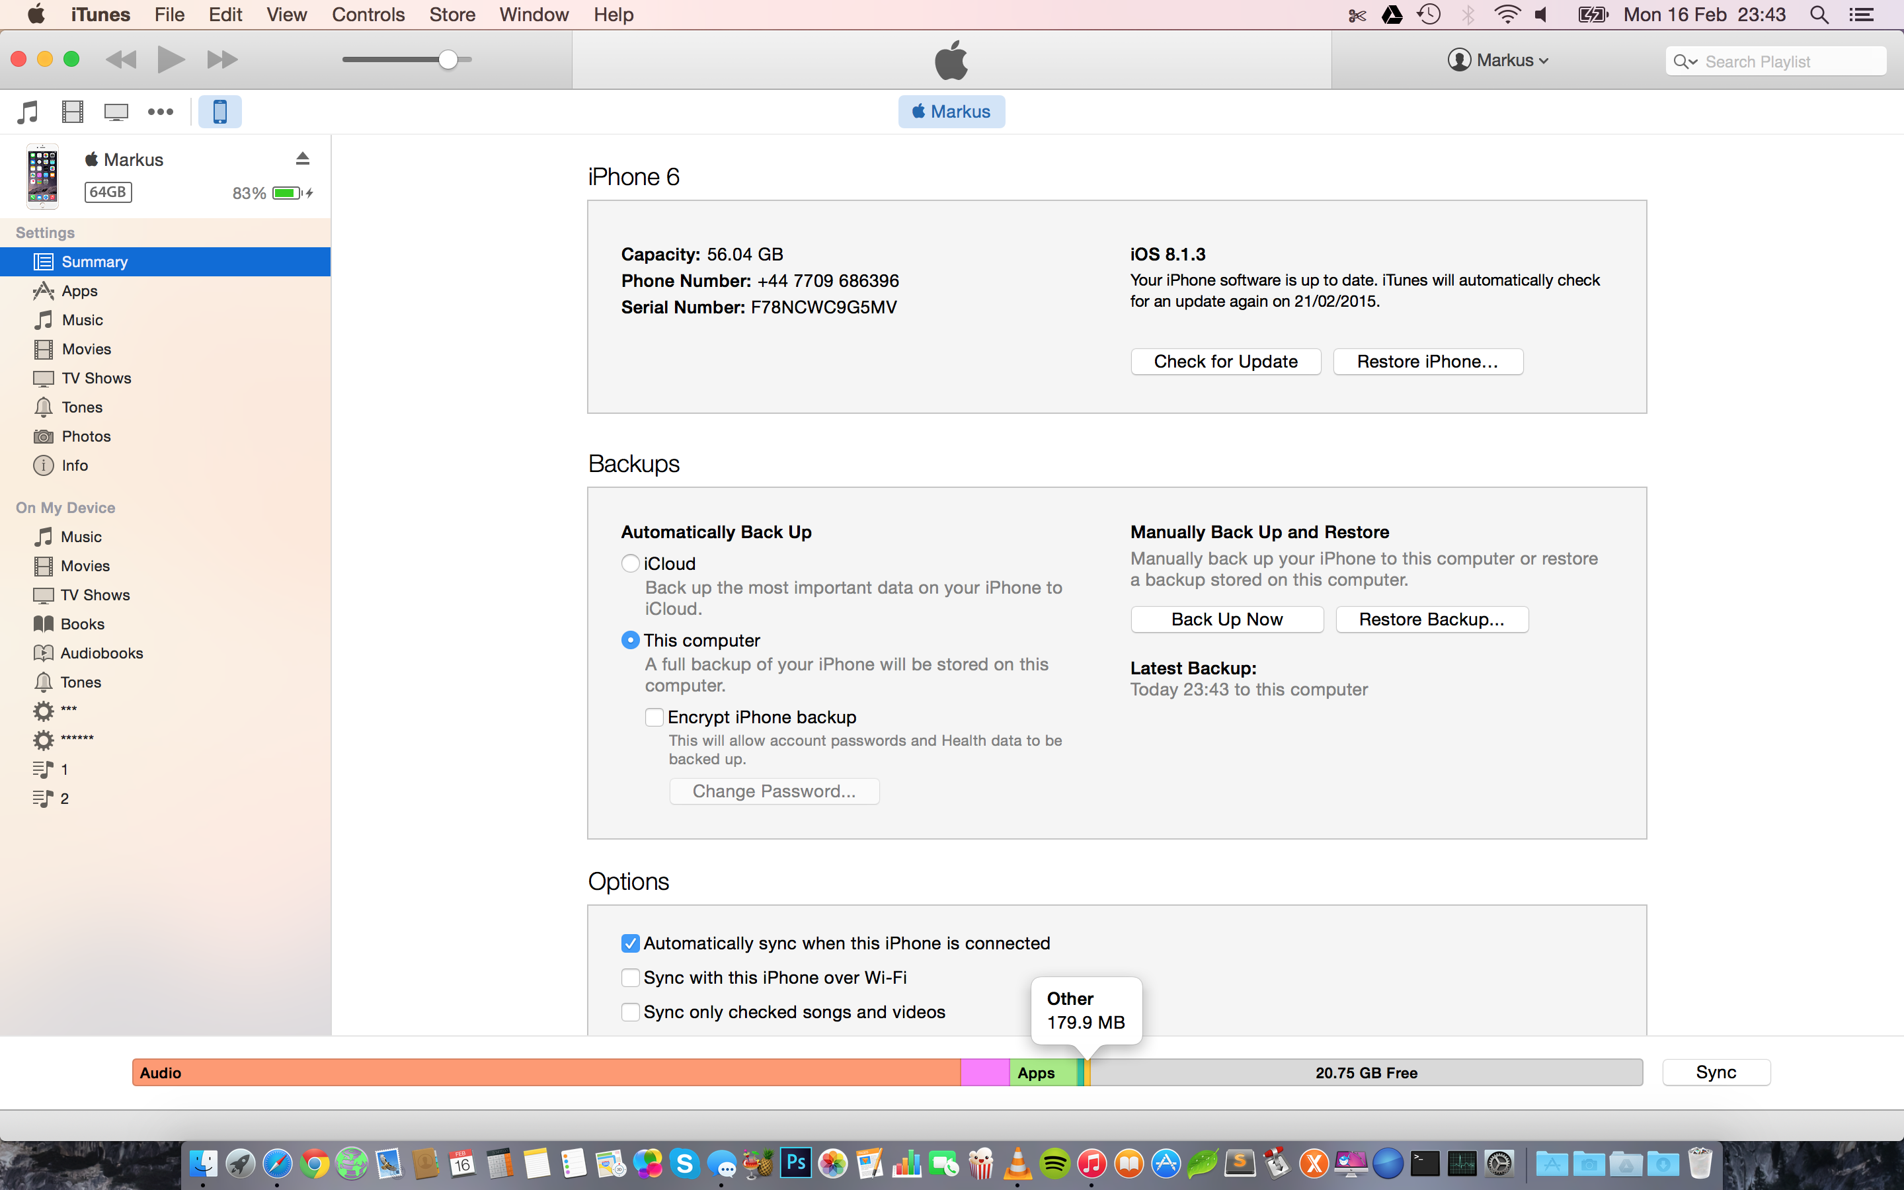
Task: Select the iCloud backup option
Action: (630, 563)
